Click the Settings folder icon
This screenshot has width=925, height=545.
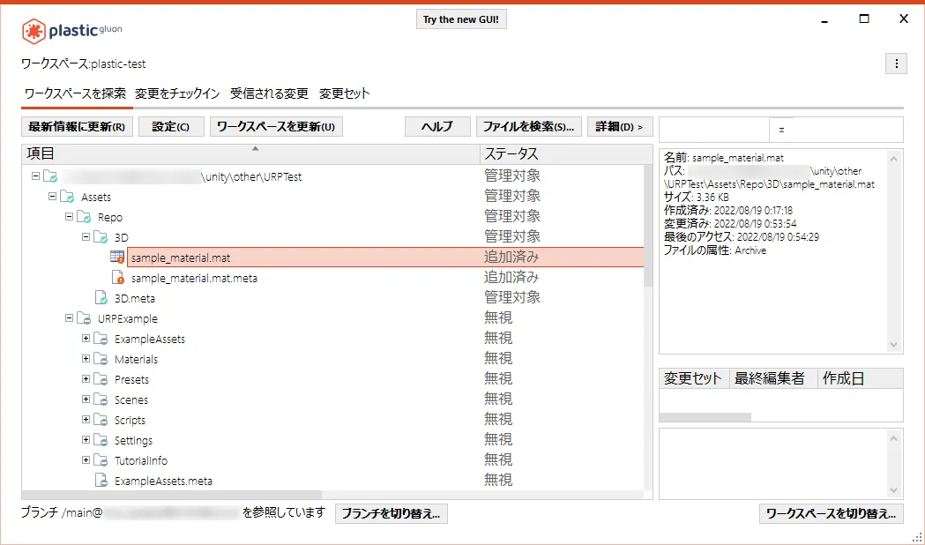click(101, 440)
